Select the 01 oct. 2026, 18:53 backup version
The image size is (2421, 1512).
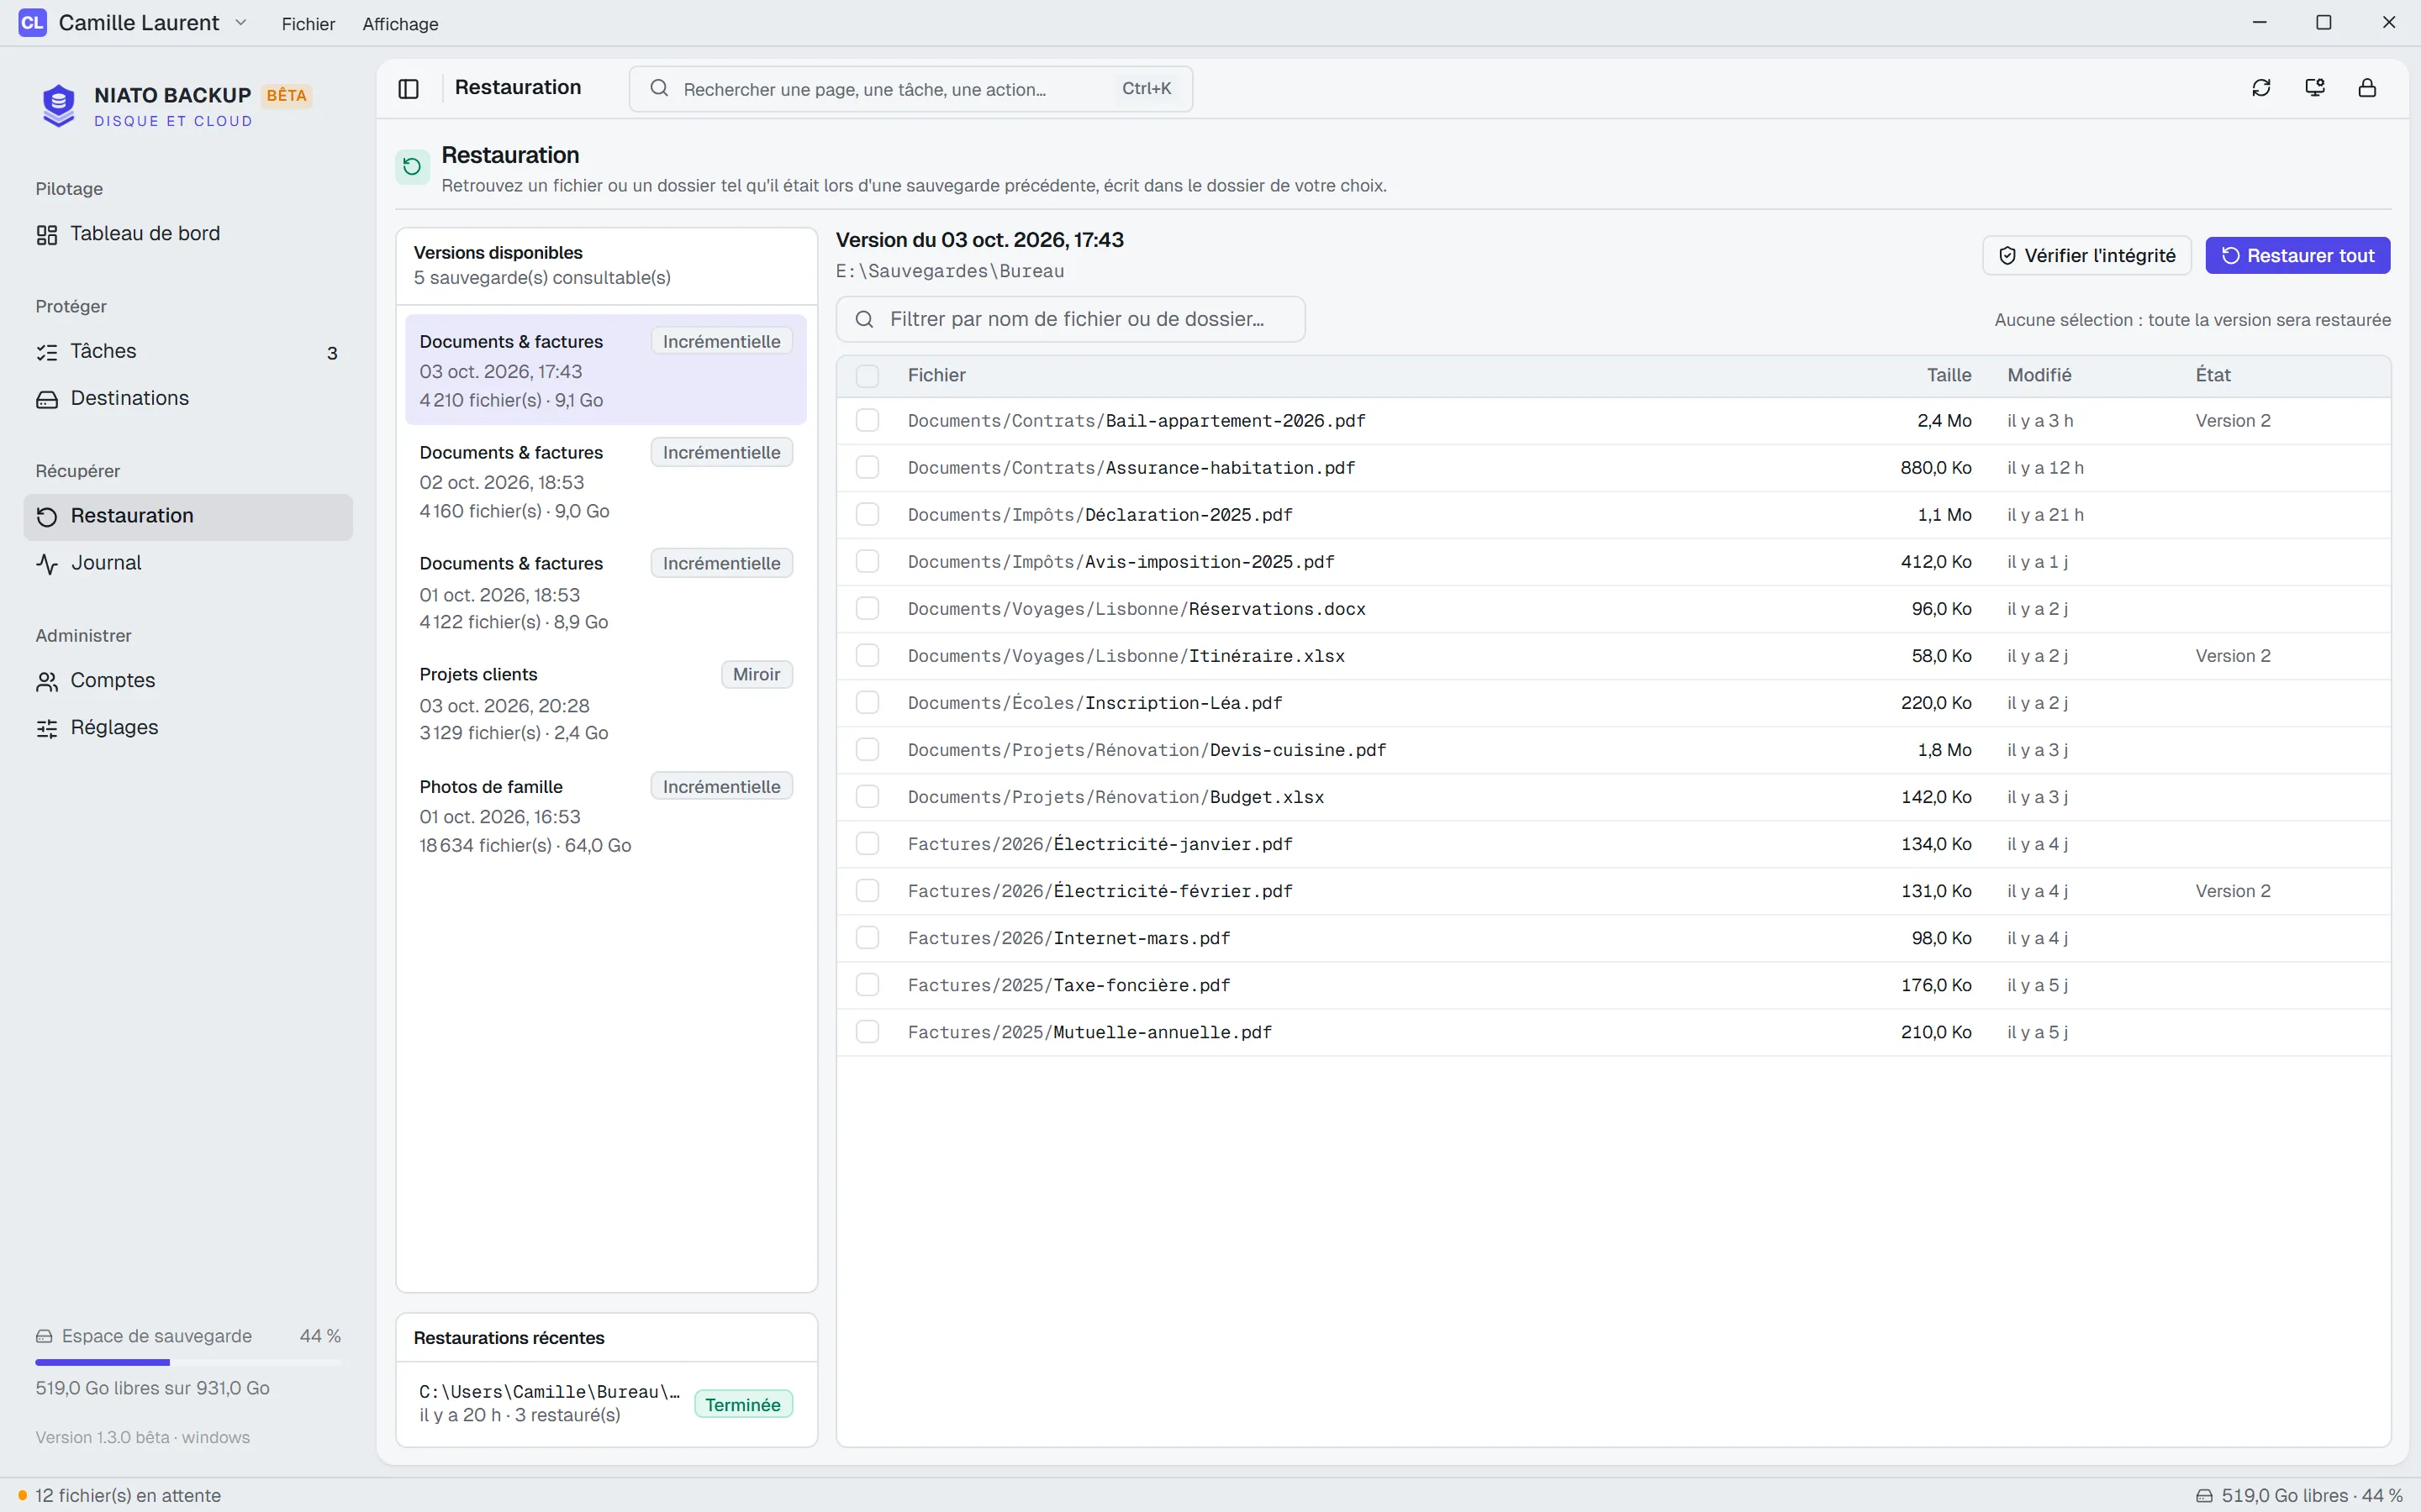[x=605, y=592]
